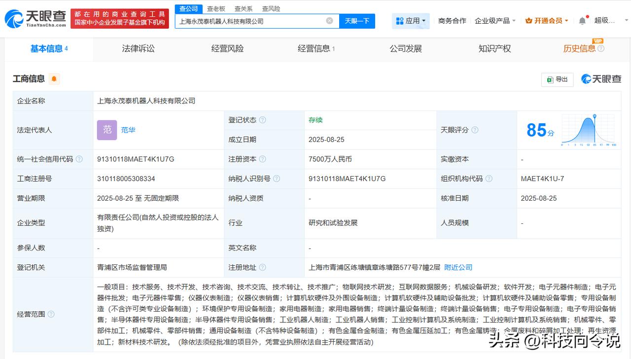Go to the 知识产权 tab
Screen dimensions: 631x359
[x=494, y=48]
